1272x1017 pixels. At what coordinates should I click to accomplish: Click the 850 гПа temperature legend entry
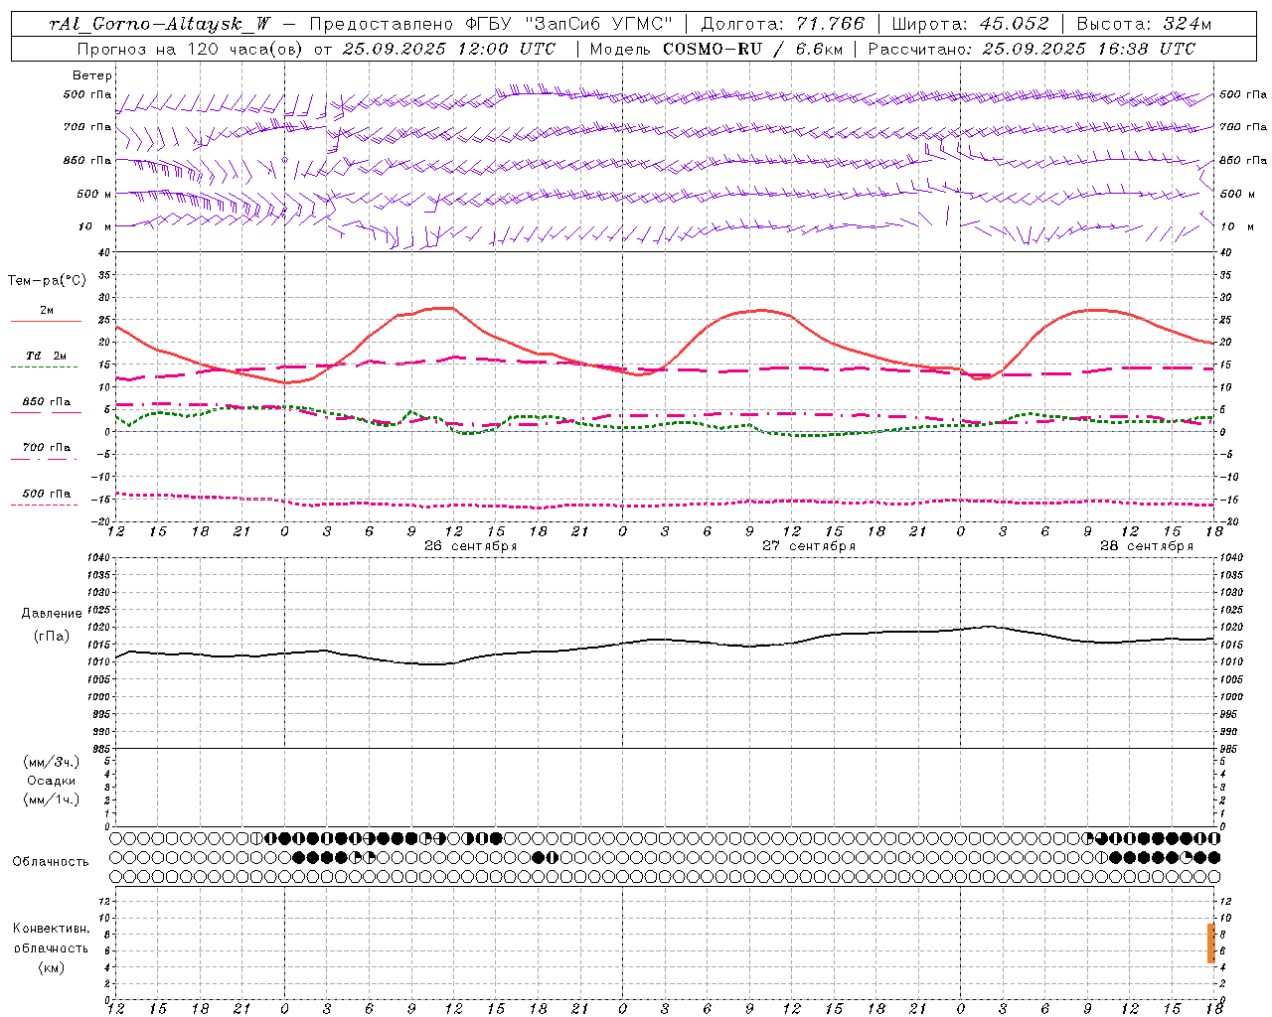click(47, 402)
